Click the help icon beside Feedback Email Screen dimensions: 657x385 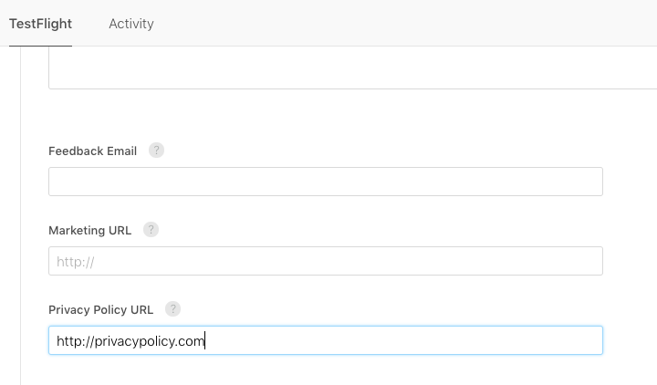click(156, 151)
